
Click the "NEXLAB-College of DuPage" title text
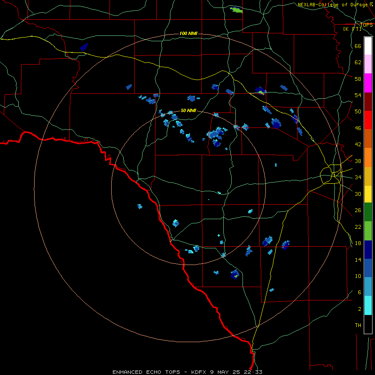point(333,5)
